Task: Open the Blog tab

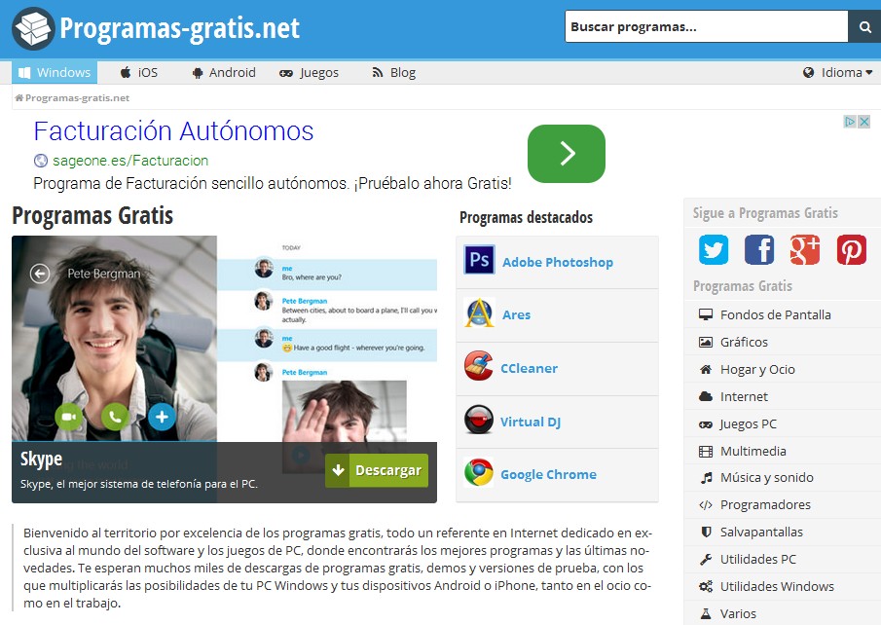Action: (x=394, y=72)
